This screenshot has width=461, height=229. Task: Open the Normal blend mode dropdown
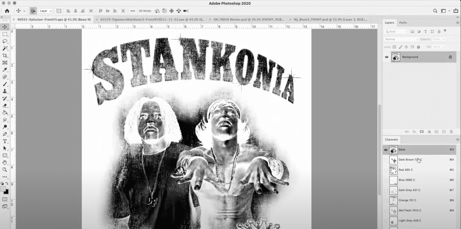click(x=401, y=39)
